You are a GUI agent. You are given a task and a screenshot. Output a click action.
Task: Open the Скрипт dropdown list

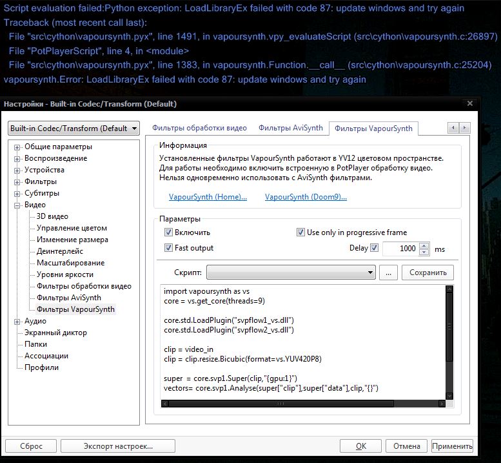point(369,273)
